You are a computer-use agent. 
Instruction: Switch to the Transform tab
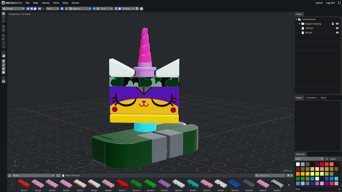point(312,98)
